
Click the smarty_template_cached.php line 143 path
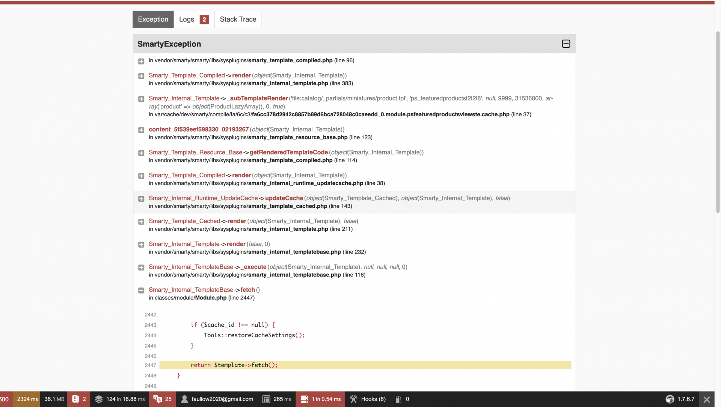[241, 206]
